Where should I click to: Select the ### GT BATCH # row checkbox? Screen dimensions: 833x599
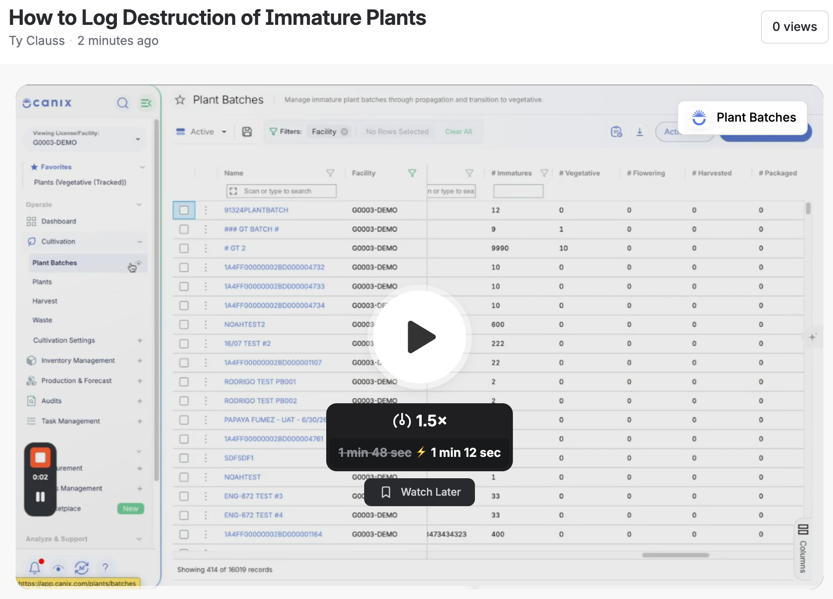(x=184, y=229)
